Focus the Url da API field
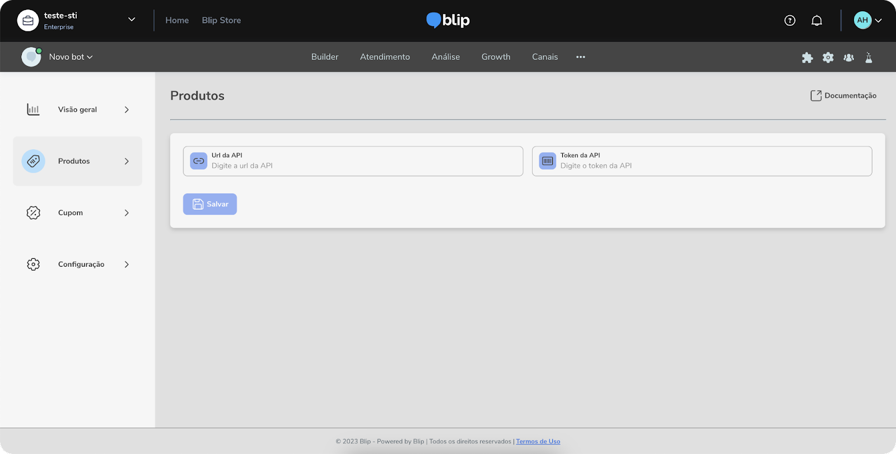This screenshot has width=896, height=454. click(364, 165)
